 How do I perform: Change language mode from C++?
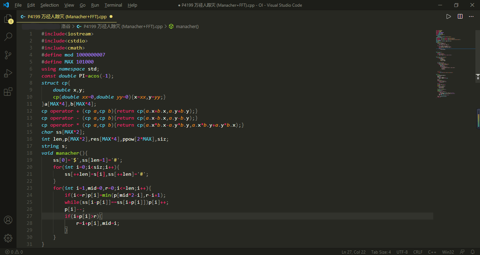(x=432, y=252)
